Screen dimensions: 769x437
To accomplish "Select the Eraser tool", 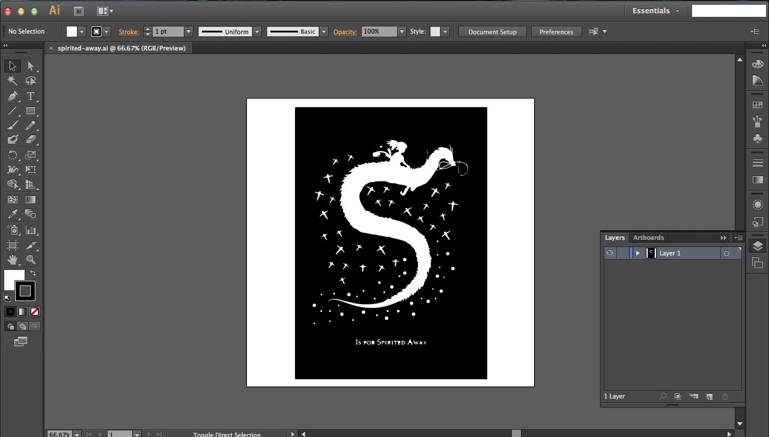I will pos(31,139).
